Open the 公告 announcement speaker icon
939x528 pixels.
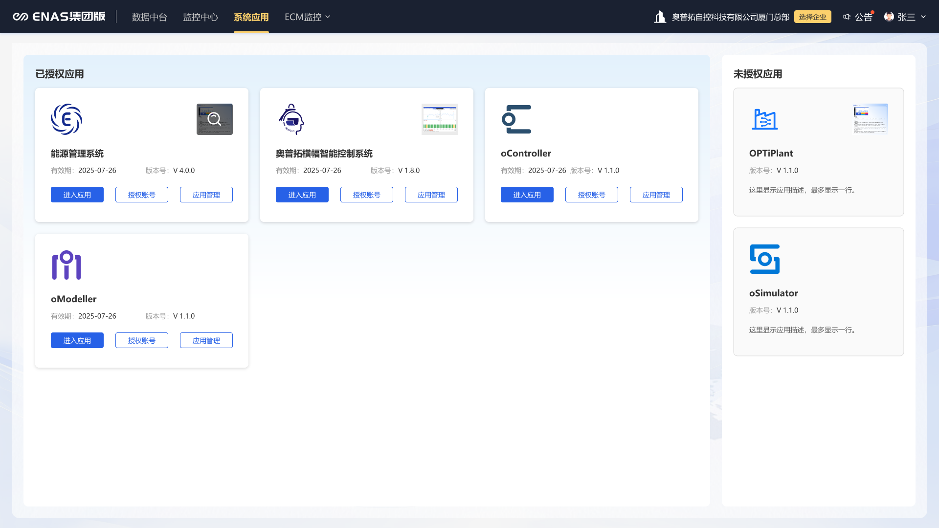tap(847, 17)
